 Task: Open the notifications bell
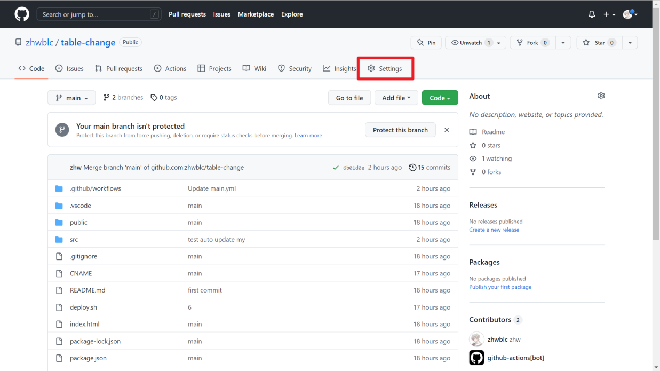click(592, 14)
